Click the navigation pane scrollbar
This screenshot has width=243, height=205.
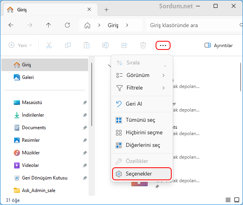click(x=92, y=94)
